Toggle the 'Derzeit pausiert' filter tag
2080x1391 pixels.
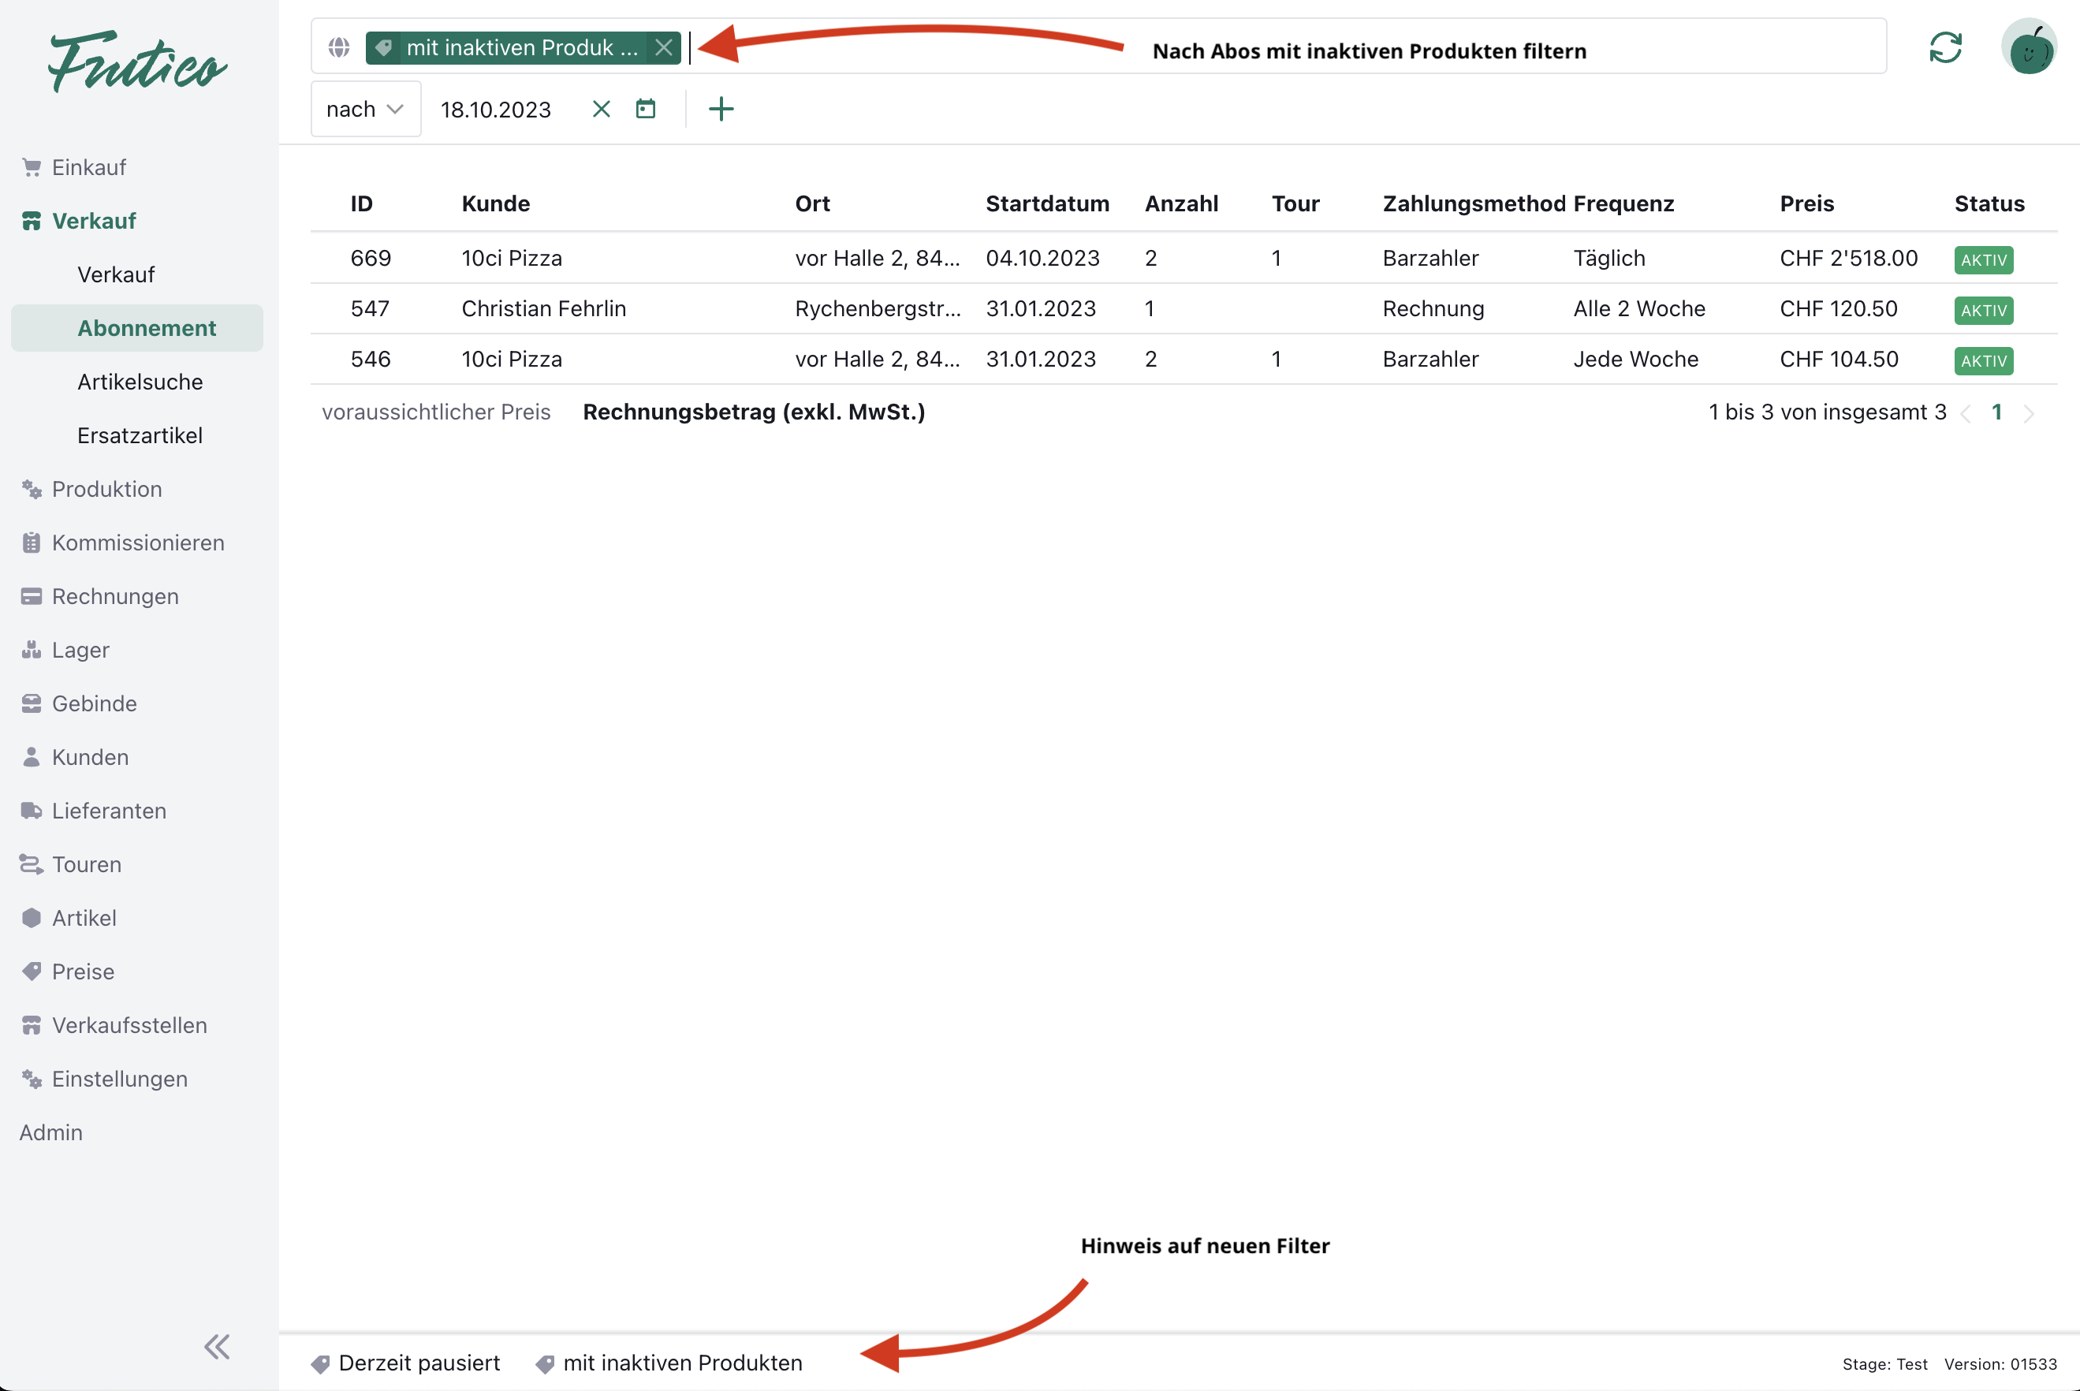[x=406, y=1363]
